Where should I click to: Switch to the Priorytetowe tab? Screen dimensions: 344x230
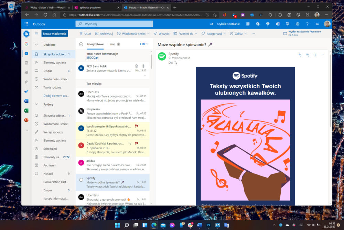[x=95, y=44]
